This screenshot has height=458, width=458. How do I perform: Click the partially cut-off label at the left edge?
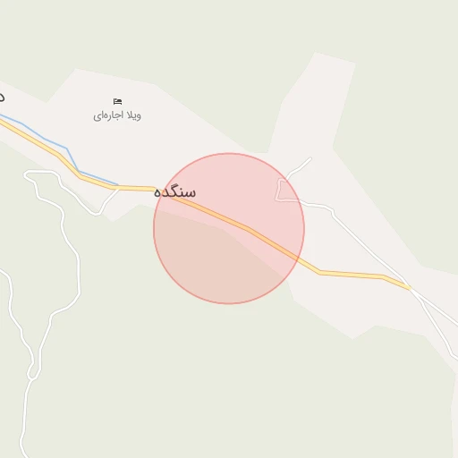pos(2,97)
